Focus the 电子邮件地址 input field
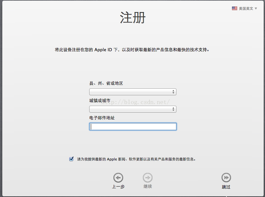 (133, 127)
